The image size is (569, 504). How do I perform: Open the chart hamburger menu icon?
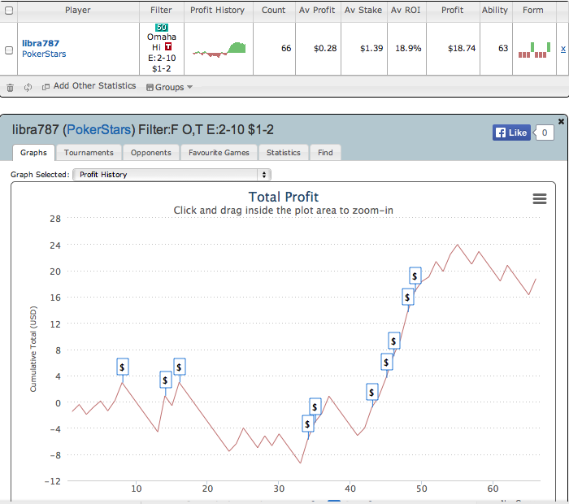click(539, 199)
